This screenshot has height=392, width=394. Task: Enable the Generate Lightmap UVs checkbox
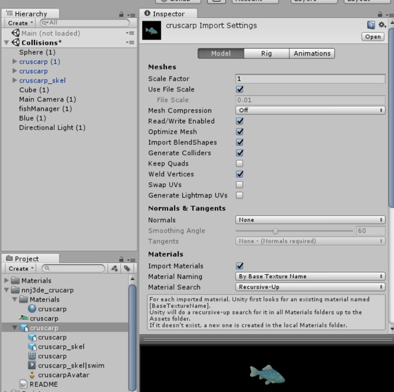pos(239,195)
